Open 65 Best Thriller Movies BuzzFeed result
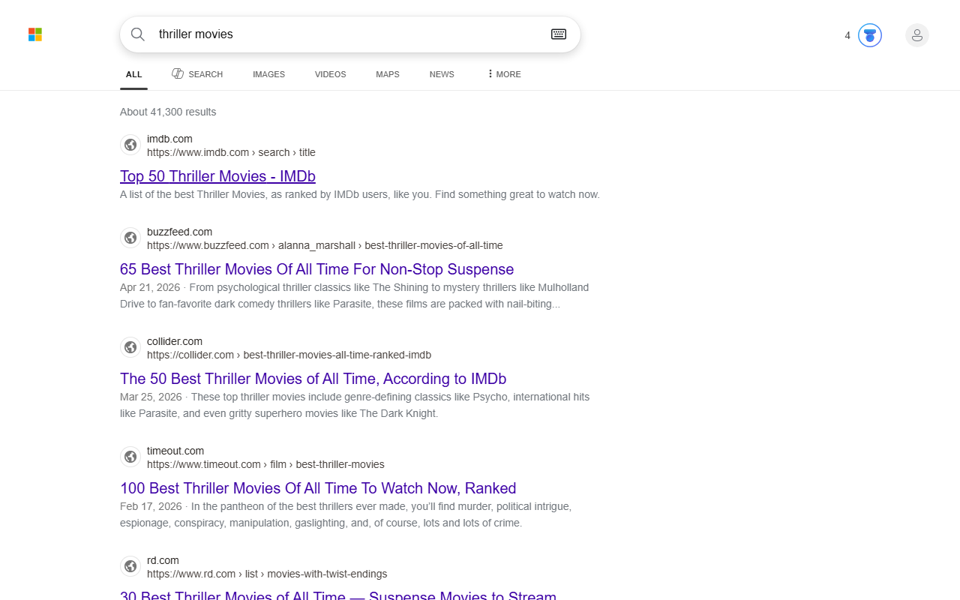Screen dimensions: 960x600 [x=316, y=269]
